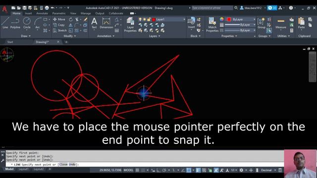317x178 pixels.
Task: Click the Stretch tool
Action: click(60, 31)
